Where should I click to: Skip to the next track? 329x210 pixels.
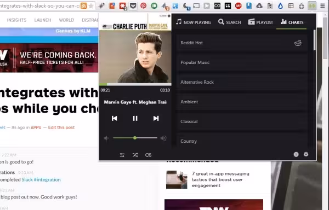coord(156,118)
